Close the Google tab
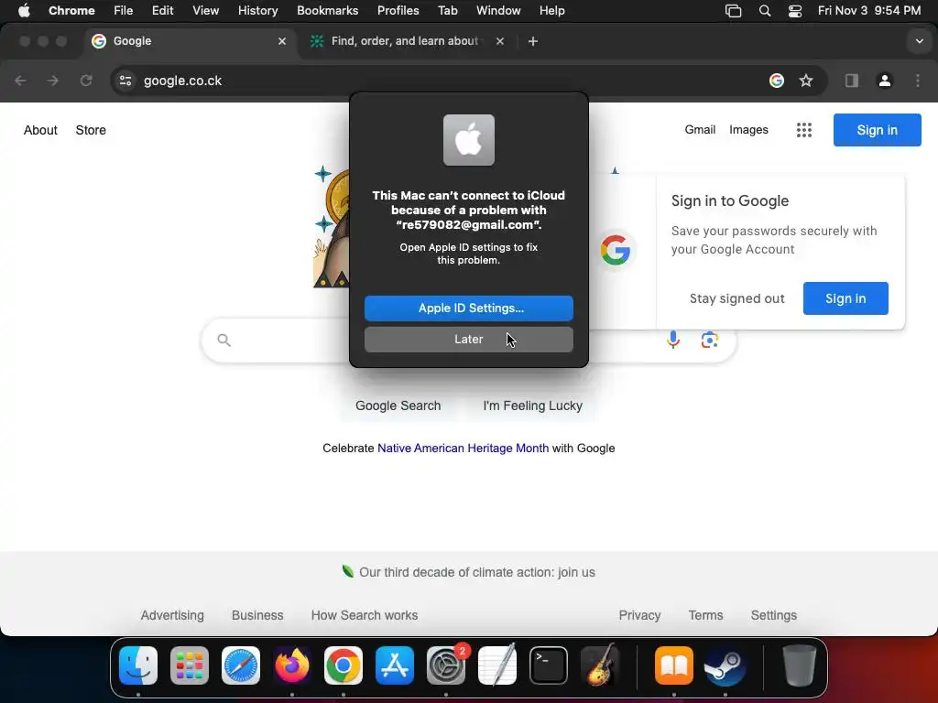938x703 pixels. coord(282,41)
